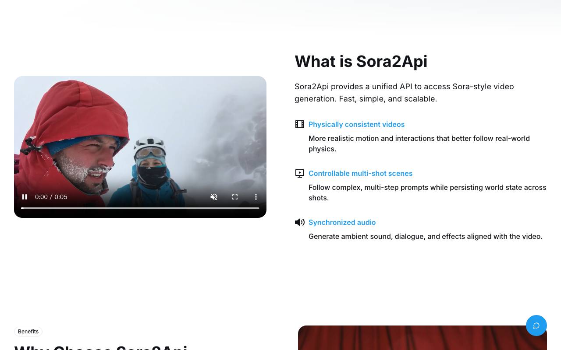
Task: Pause the mountain climber video
Action: (25, 197)
